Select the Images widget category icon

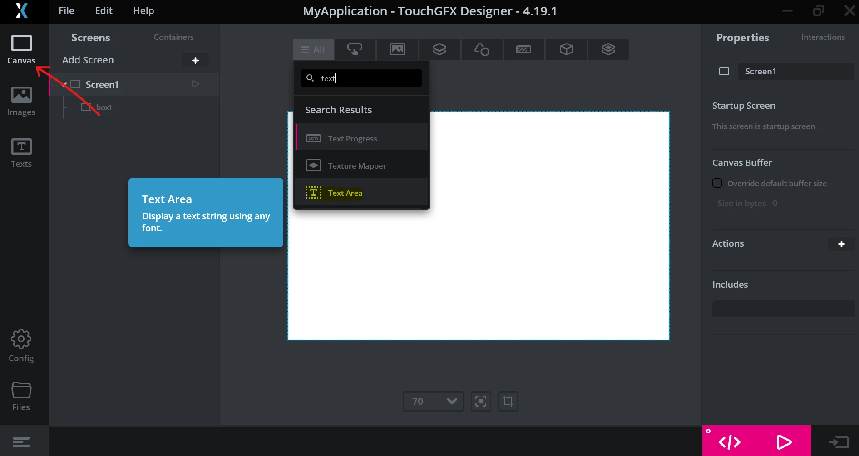tap(397, 49)
